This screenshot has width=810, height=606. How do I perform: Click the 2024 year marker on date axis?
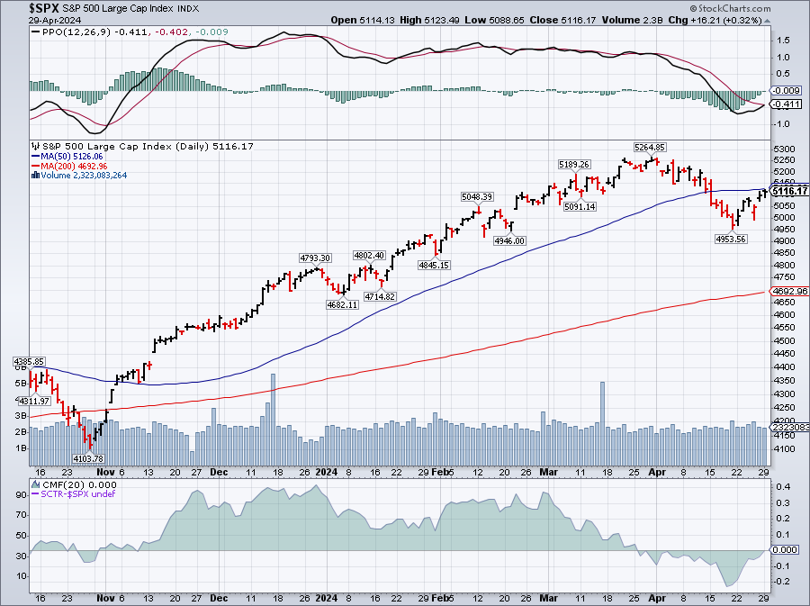point(328,471)
